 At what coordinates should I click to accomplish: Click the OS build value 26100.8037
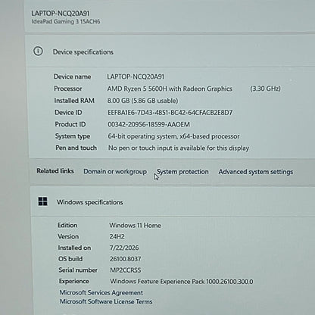pos(125,259)
